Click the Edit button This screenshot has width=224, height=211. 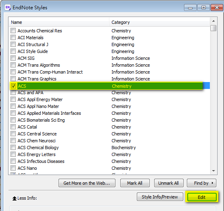point(201,197)
